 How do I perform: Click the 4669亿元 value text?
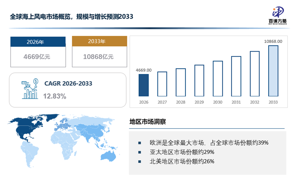tap(37, 57)
